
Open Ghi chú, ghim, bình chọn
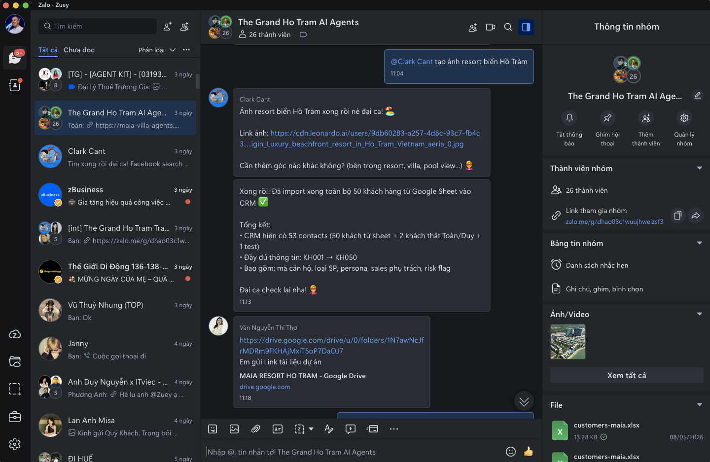(627, 289)
